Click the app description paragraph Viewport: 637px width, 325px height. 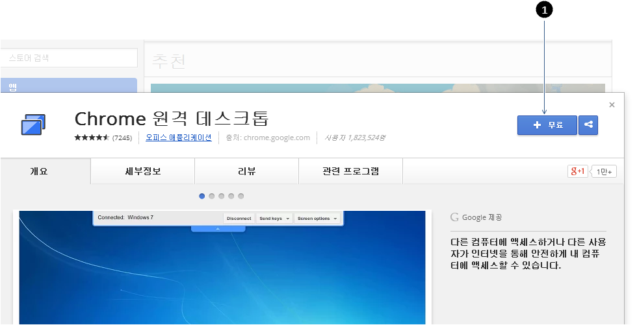pos(528,254)
